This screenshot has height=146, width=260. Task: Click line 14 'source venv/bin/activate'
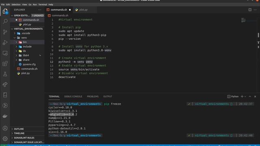click(79, 69)
